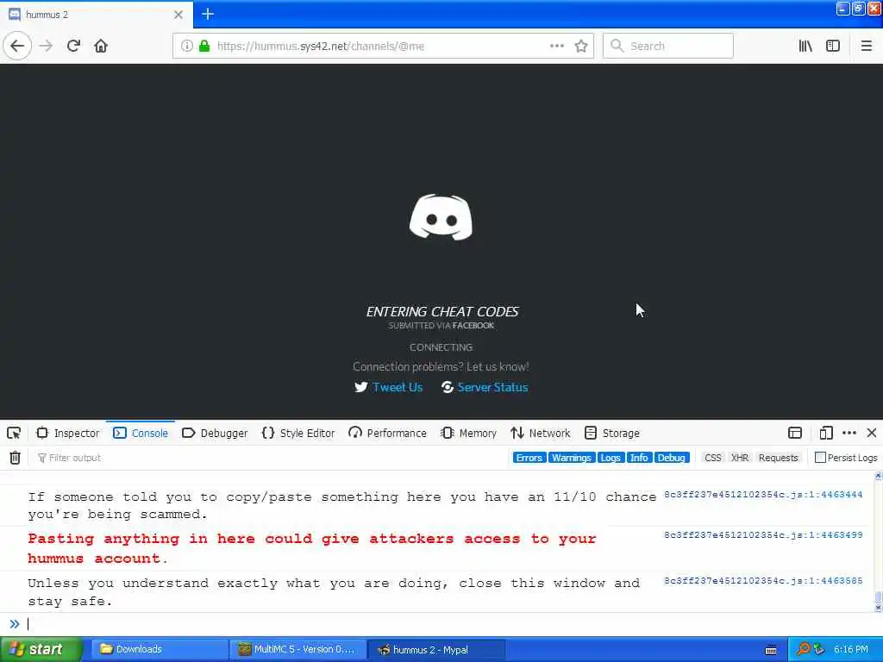The height and width of the screenshot is (662, 883).
Task: Open the Library bookshelf icon
Action: [x=805, y=46]
